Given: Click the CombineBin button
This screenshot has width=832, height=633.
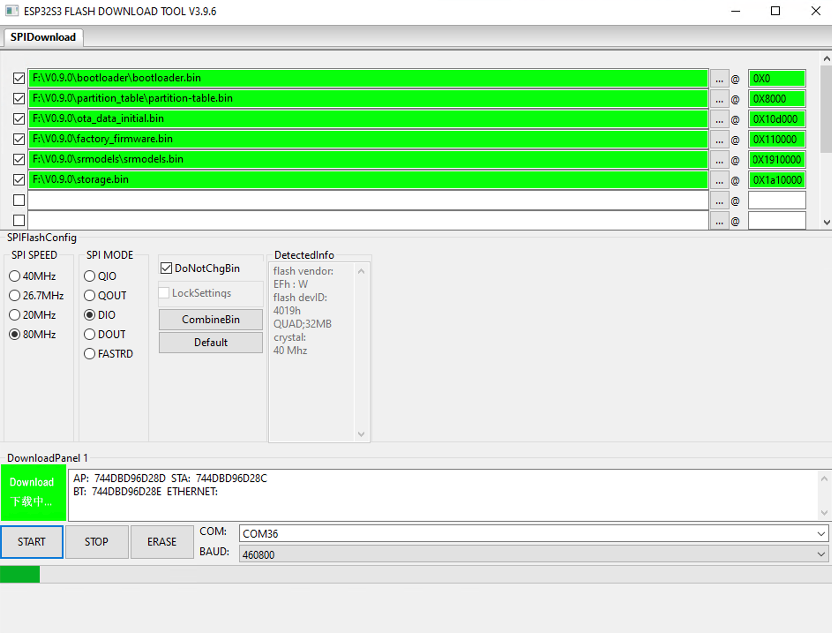Looking at the screenshot, I should tap(211, 320).
